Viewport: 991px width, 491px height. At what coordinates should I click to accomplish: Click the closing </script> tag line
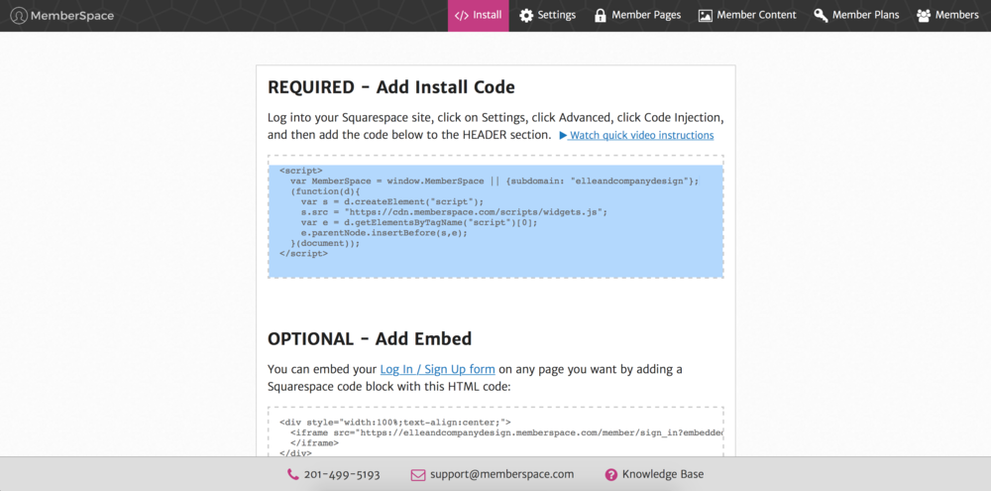pyautogui.click(x=303, y=253)
